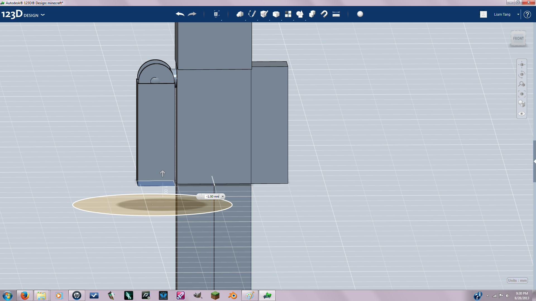Toggle the show/hide eye icon
536x301 pixels.
click(522, 114)
